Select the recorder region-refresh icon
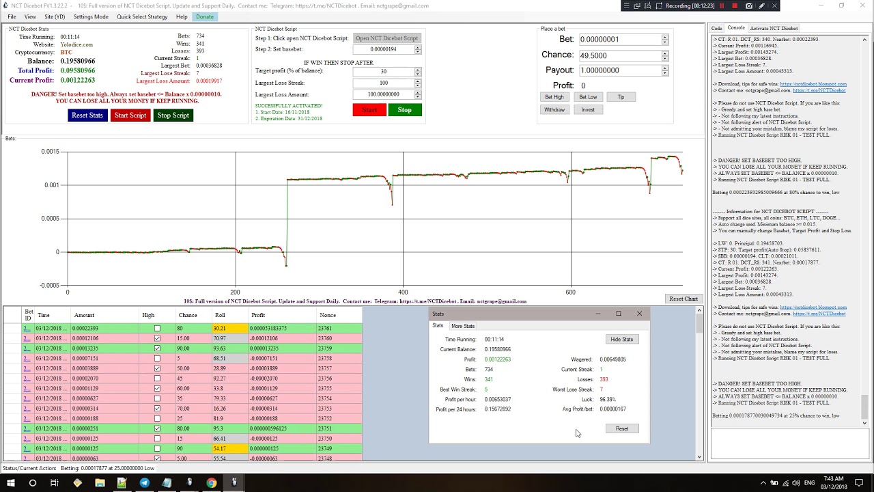Viewport: 874px width, 492px height. tap(658, 5)
